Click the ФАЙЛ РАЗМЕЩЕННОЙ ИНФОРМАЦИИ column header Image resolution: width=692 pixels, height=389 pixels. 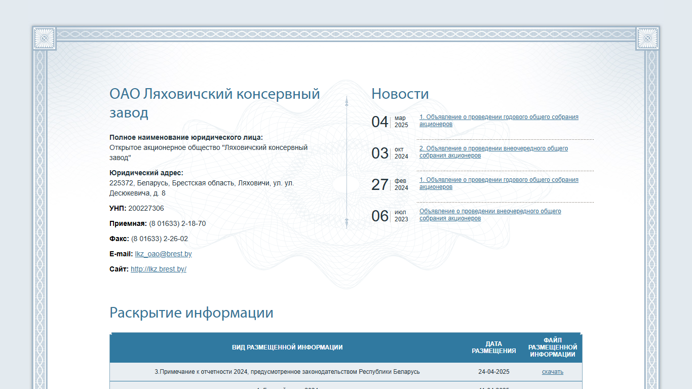[x=553, y=347]
